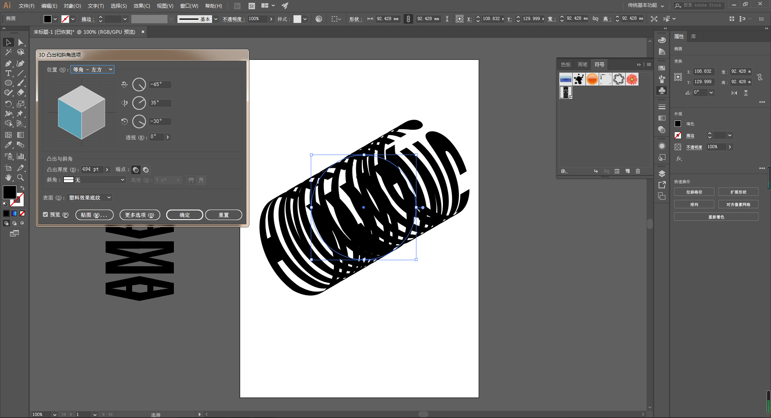Select the Ellipse tool
The width and height of the screenshot is (771, 418).
[8, 83]
